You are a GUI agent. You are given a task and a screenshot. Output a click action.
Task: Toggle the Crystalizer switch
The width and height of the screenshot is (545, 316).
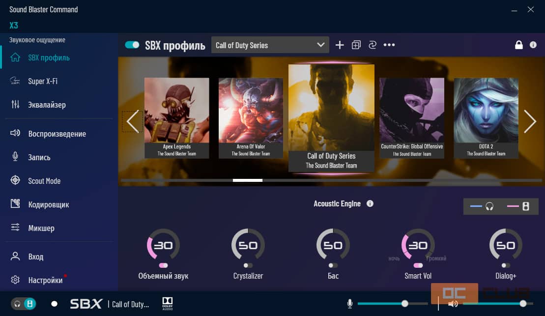(x=248, y=265)
